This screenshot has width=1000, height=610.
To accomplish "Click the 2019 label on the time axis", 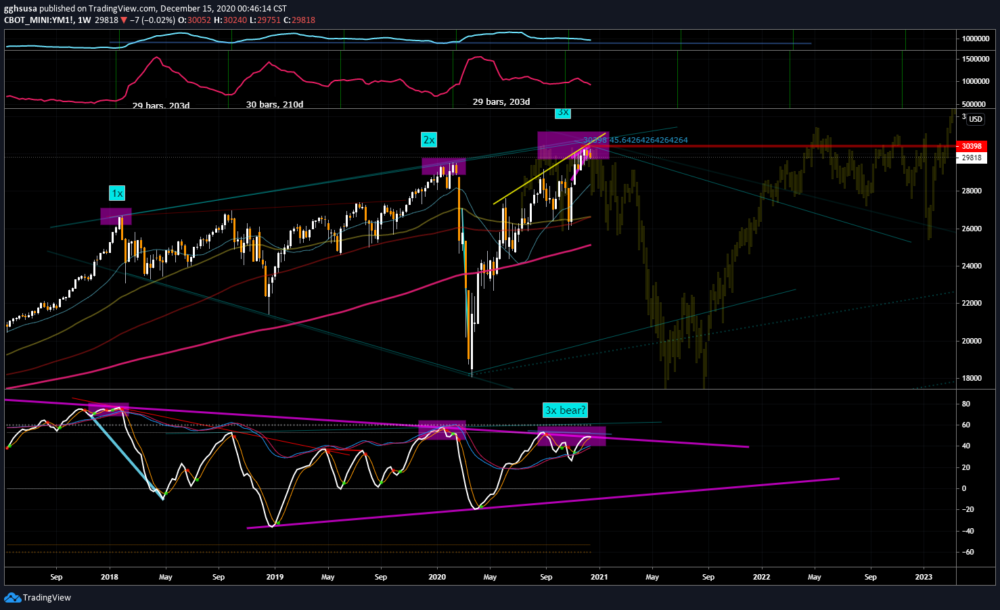I will coord(275,577).
